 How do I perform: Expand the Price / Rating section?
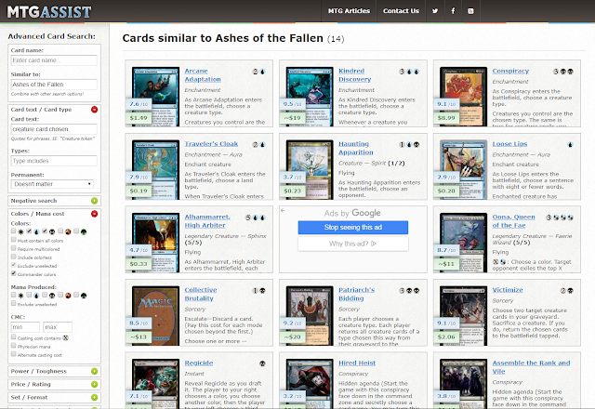point(95,384)
